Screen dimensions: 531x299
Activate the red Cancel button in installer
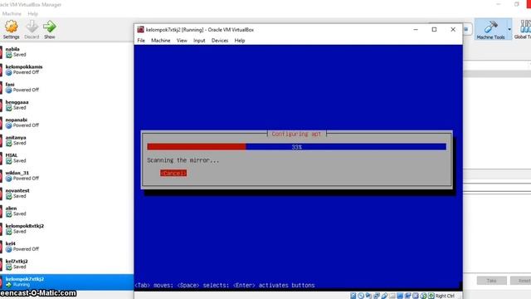pyautogui.click(x=173, y=173)
